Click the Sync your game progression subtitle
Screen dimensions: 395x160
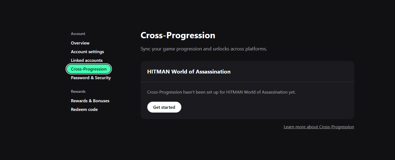(x=204, y=49)
